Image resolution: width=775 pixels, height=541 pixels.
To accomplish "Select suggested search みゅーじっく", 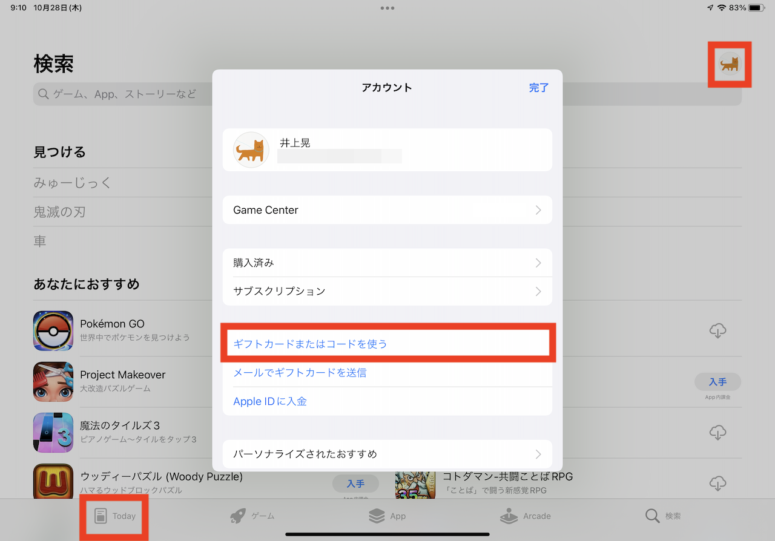I will (x=73, y=183).
